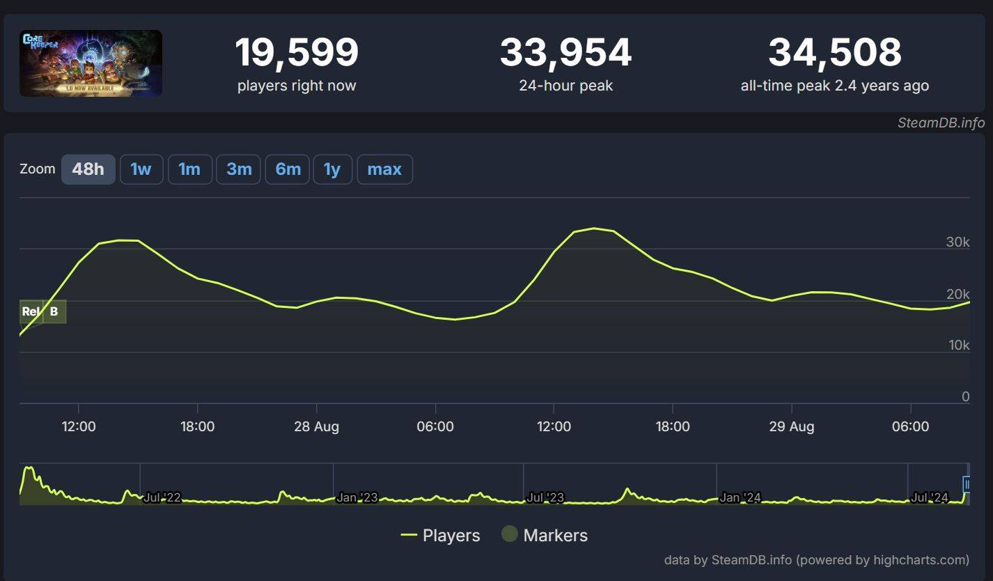Select the 48h zoom range

[x=88, y=169]
